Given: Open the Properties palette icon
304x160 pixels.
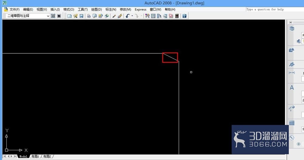Looking at the screenshot, I should [147, 16].
